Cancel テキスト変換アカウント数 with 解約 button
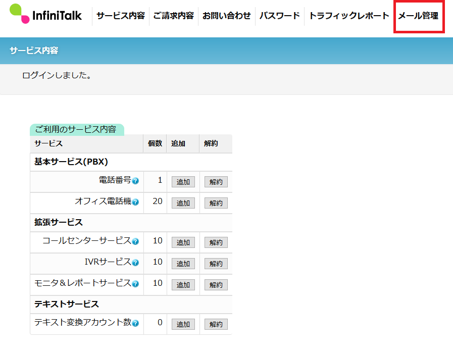The image size is (453, 354). (x=216, y=324)
